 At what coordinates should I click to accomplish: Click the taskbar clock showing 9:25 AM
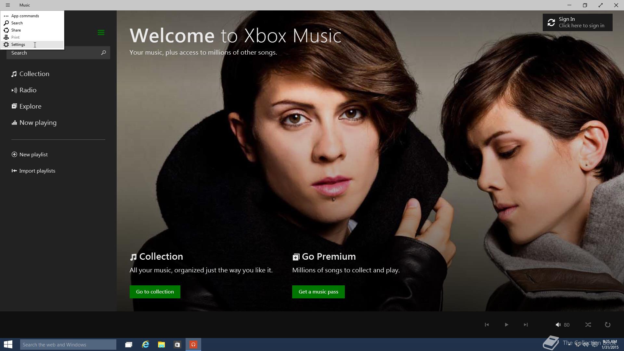[x=610, y=344]
